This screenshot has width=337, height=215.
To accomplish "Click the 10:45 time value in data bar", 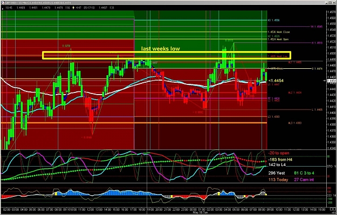I will tap(9, 8).
